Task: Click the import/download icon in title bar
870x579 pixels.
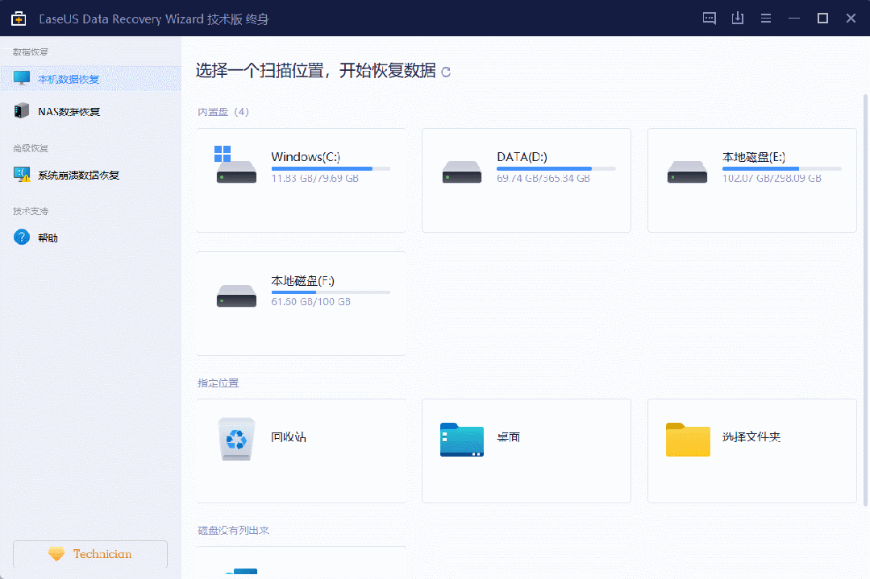Action: (x=738, y=19)
